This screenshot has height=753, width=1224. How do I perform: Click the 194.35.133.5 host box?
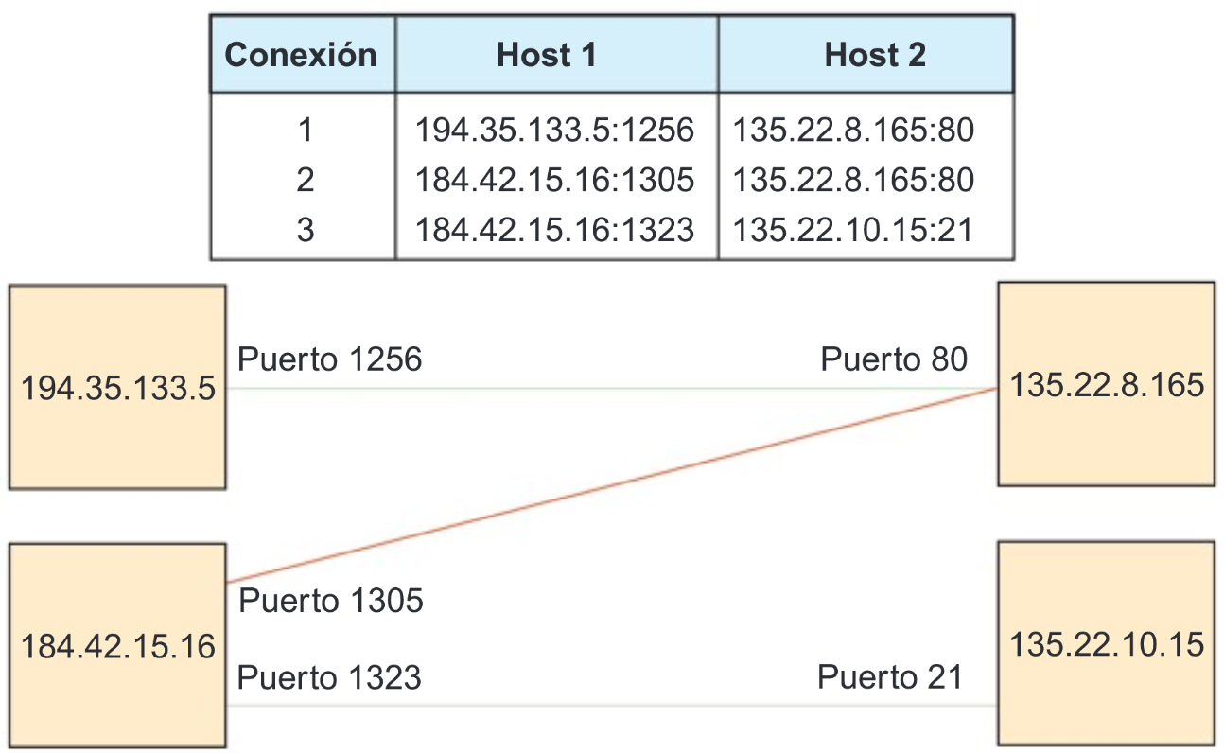[117, 387]
